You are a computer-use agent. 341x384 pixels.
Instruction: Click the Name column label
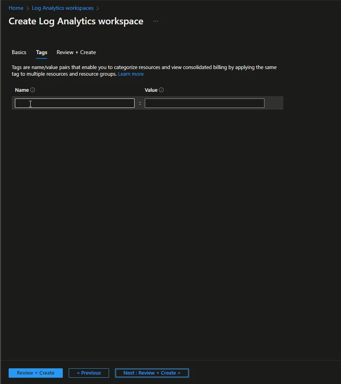tap(22, 90)
